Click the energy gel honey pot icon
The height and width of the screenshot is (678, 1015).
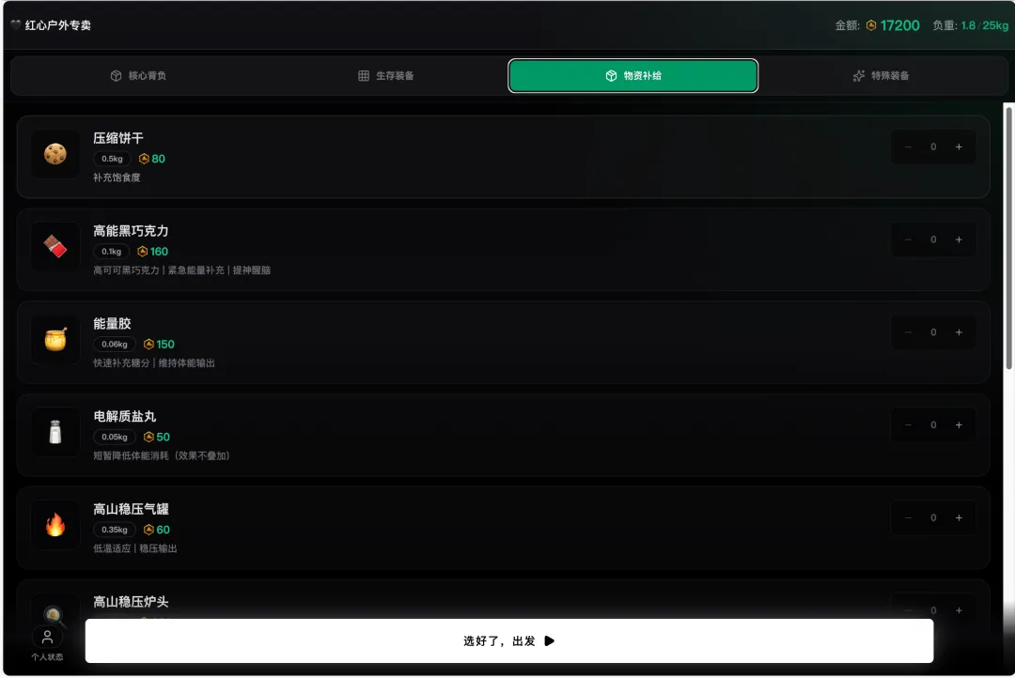[x=55, y=339]
